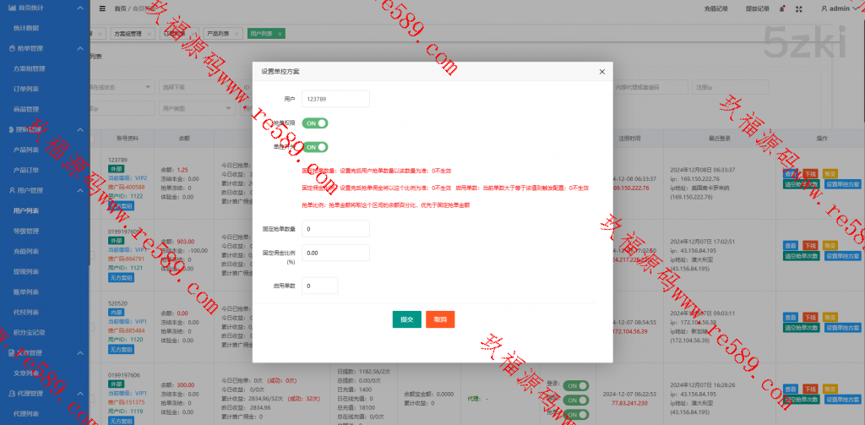Close the 方案组管理 tab via its X icon
The image size is (865, 425).
(x=148, y=34)
